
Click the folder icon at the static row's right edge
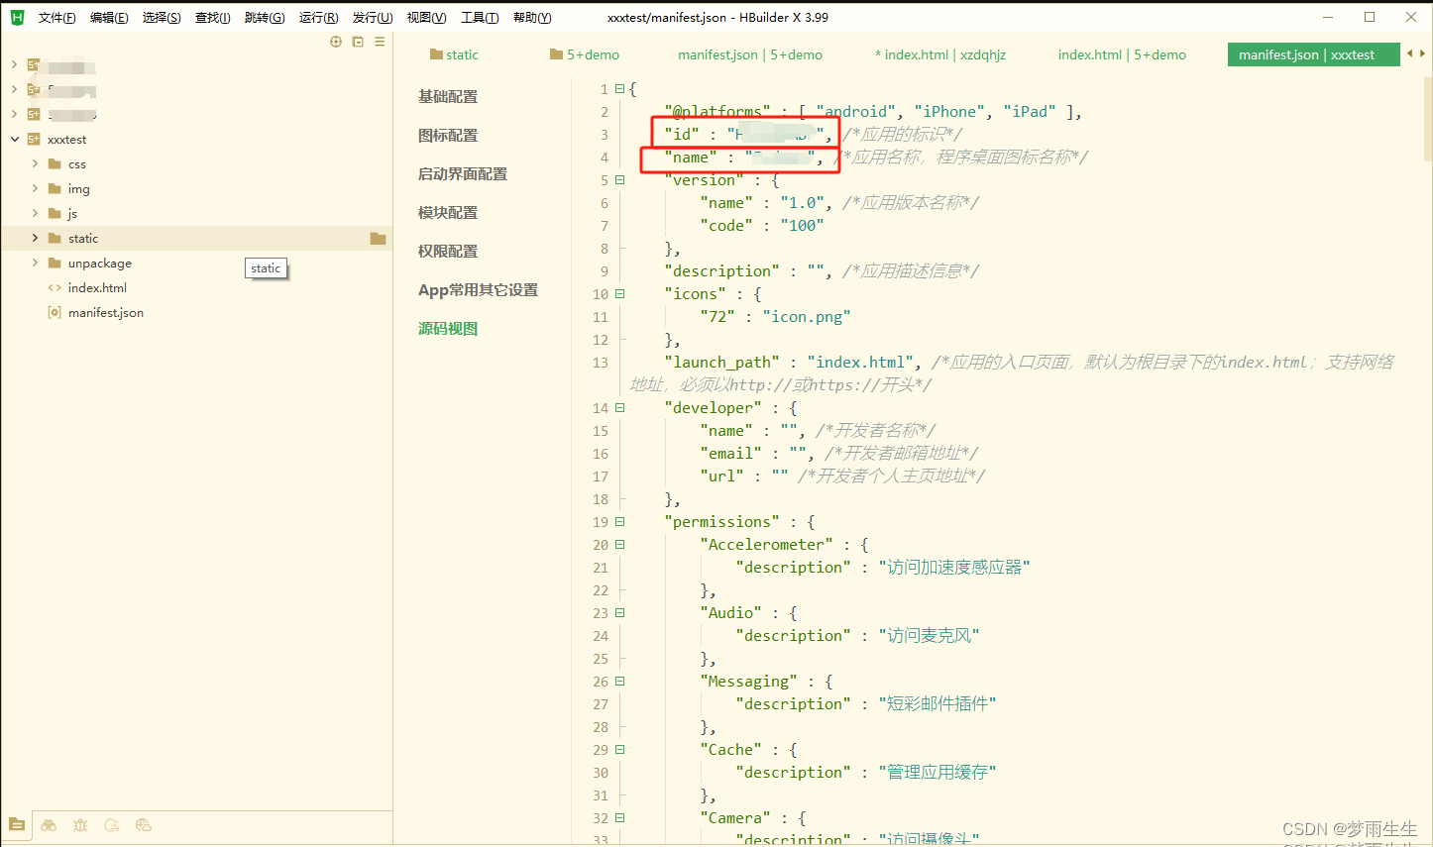(x=378, y=239)
